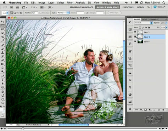Add a layer style with fx button
Viewport: 168px width, 131px height.
141,110
